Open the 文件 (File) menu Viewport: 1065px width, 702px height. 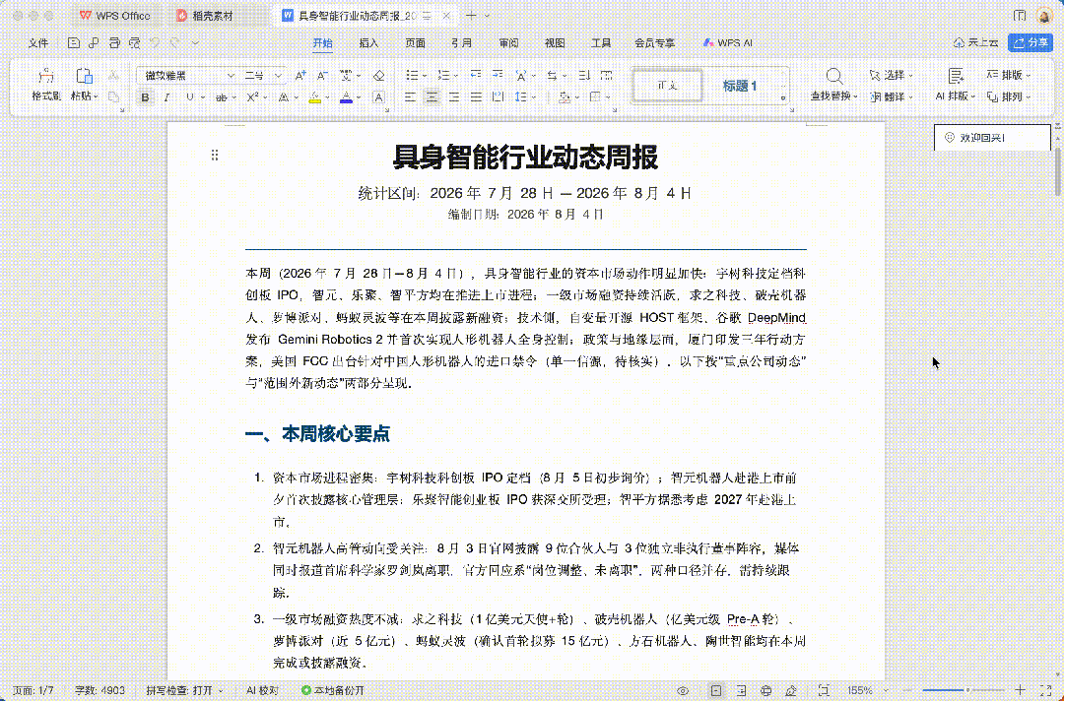coord(38,42)
